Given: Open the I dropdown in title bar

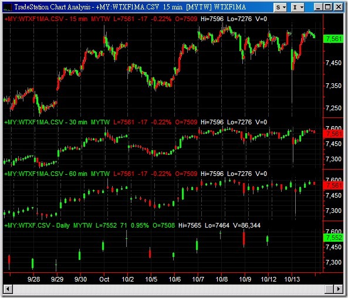Looking at the screenshot, I should coord(298,7).
